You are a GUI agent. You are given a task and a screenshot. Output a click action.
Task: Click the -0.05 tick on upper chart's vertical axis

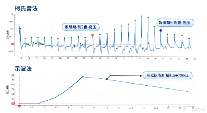(x=11, y=51)
